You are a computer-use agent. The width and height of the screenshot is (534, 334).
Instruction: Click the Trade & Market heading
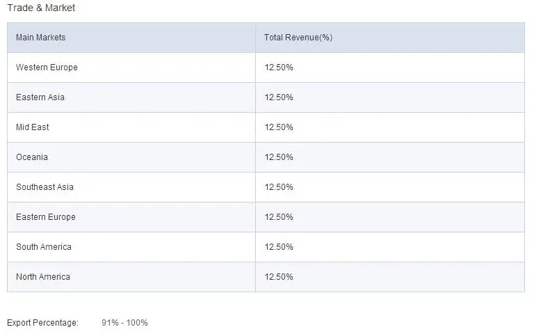point(41,8)
